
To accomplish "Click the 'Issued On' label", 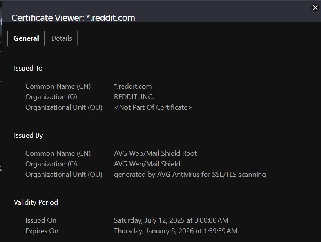I will click(41, 220).
